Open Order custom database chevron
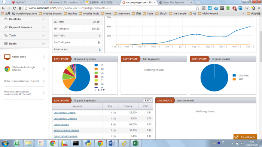 point(44,81)
